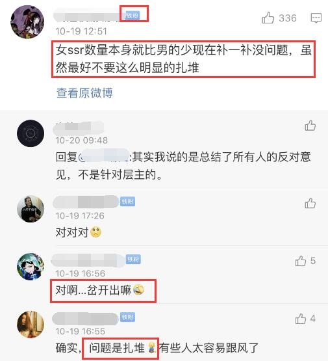328x361 pixels.
Task: Click the mentioned username after '回复'
Action: 103,156
